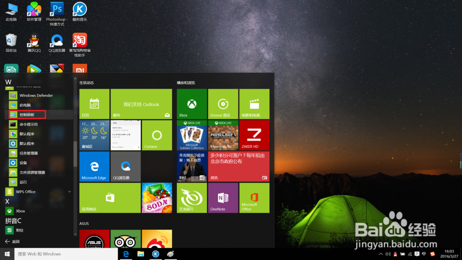The width and height of the screenshot is (462, 260).
Task: Select 回收站 desktop icon
Action: pos(11,43)
